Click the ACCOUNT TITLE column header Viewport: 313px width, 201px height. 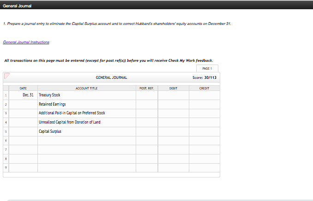[87, 88]
